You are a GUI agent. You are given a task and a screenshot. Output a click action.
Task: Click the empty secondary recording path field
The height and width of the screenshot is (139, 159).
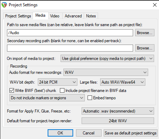tap(70, 48)
